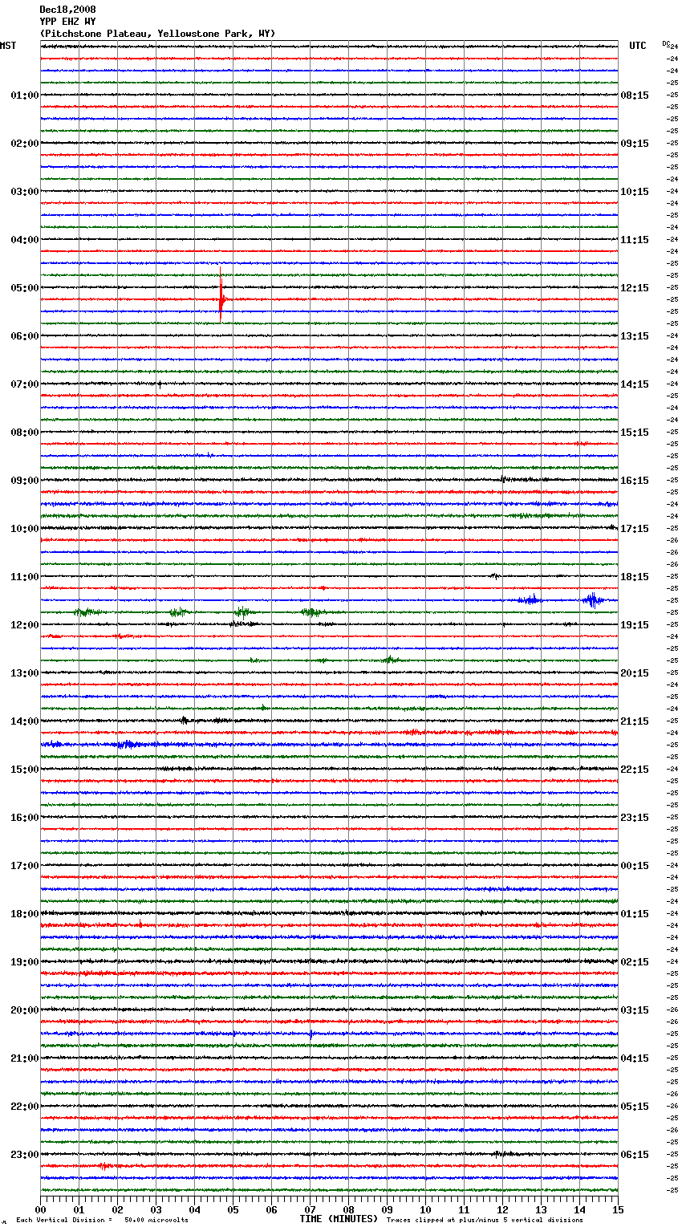Click the 14:15 UTC time label
The height and width of the screenshot is (1231, 682).
[635, 384]
